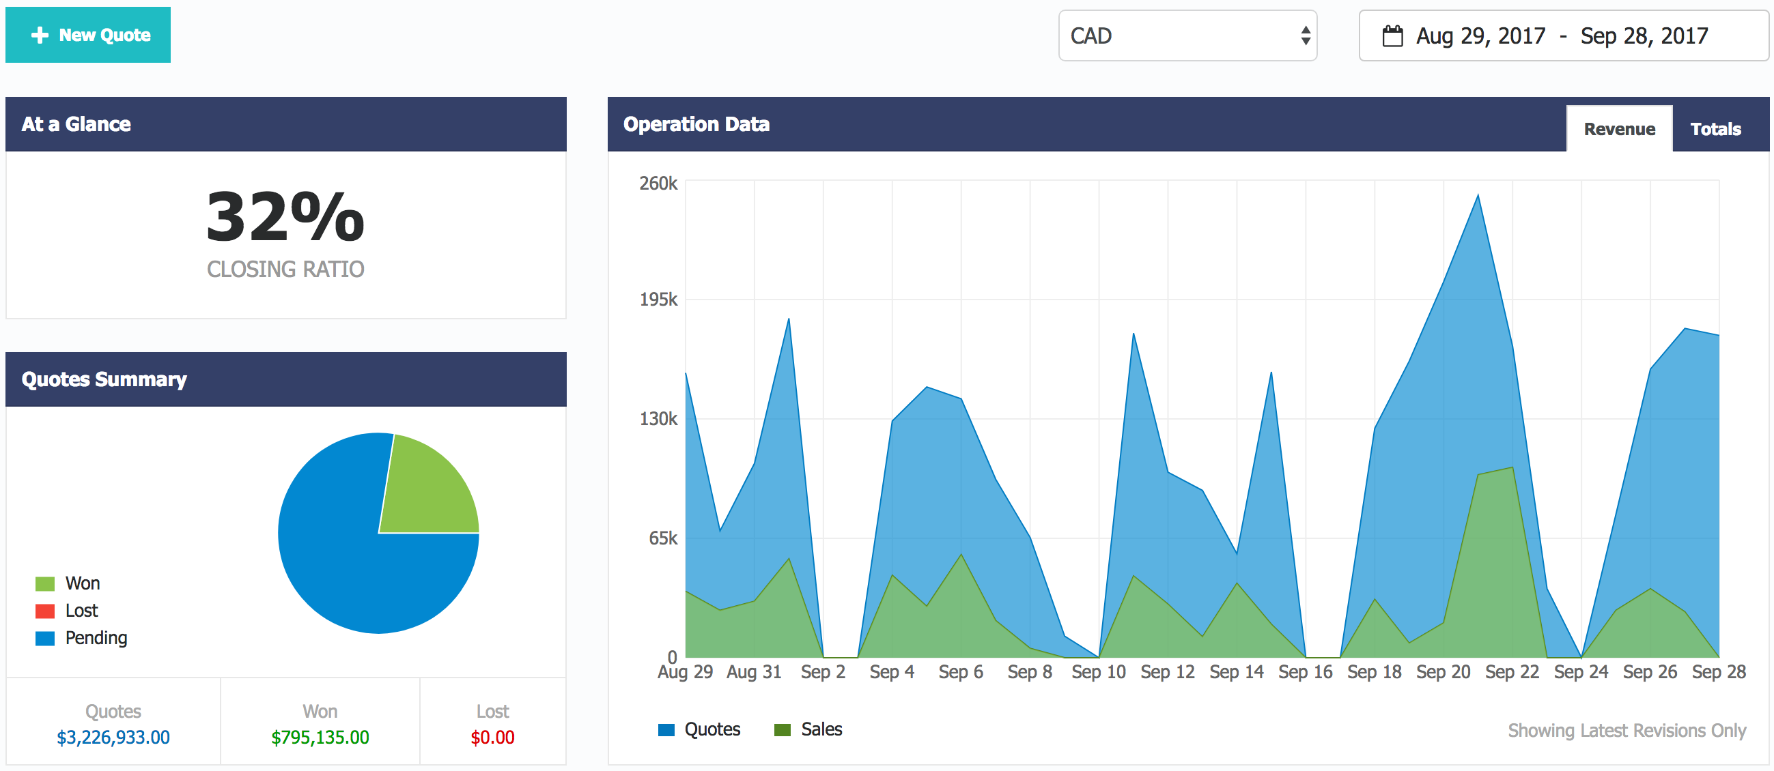
Task: Select the Revenue tab
Action: pyautogui.click(x=1618, y=129)
